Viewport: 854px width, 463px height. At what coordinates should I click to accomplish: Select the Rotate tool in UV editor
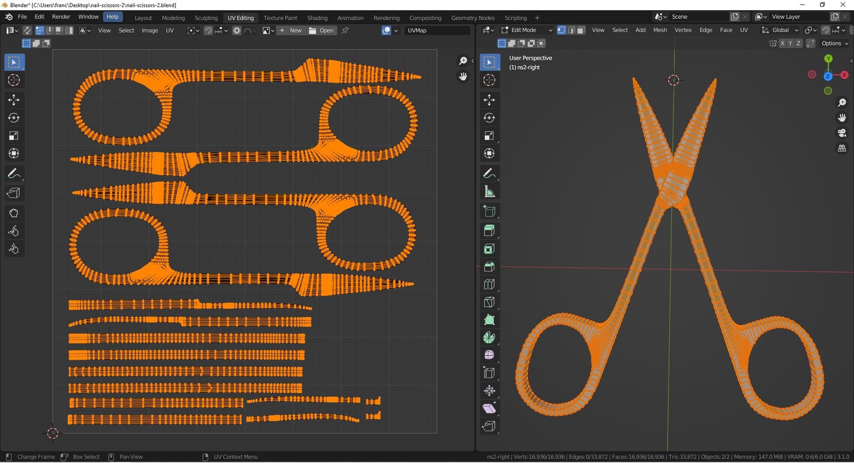[14, 118]
